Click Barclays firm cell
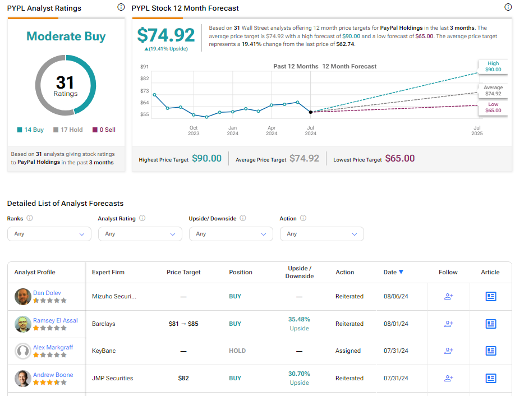The width and height of the screenshot is (515, 396). [103, 324]
